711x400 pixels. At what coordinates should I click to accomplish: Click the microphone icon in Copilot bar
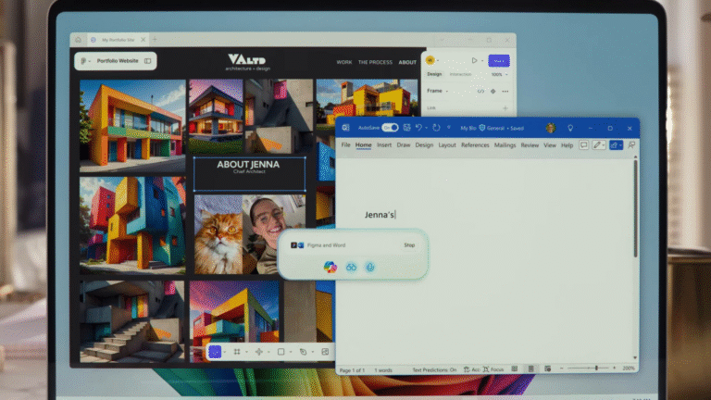click(369, 267)
